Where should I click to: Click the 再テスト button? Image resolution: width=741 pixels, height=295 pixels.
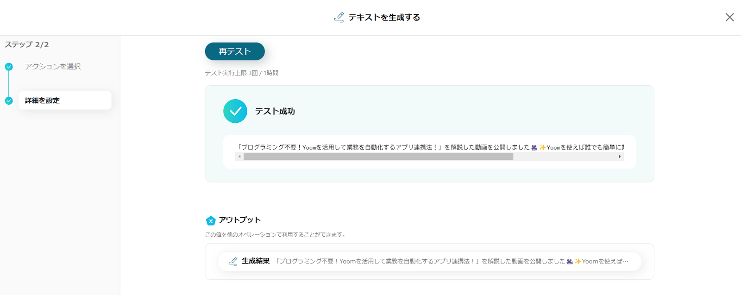(235, 51)
